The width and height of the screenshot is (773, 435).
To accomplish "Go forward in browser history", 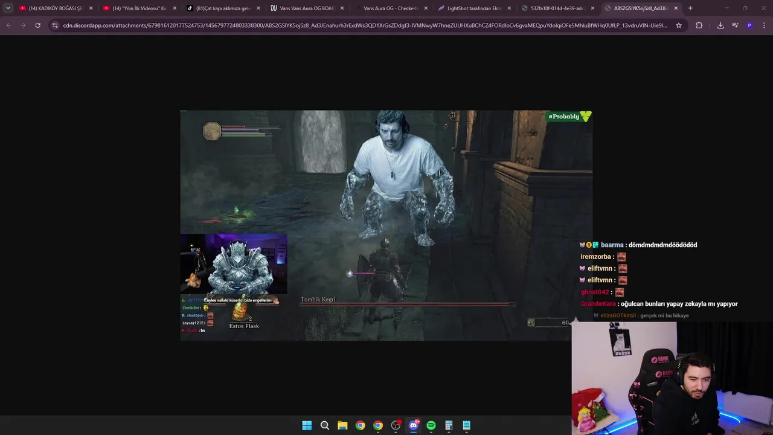I will pyautogui.click(x=23, y=25).
